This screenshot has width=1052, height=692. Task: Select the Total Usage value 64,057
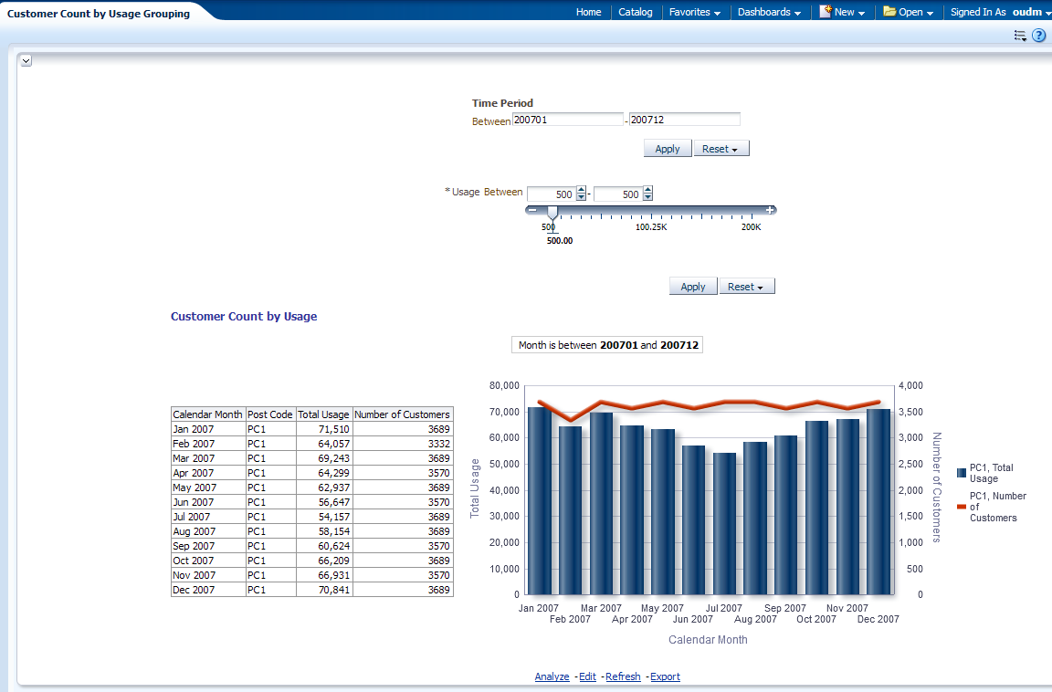(324, 444)
